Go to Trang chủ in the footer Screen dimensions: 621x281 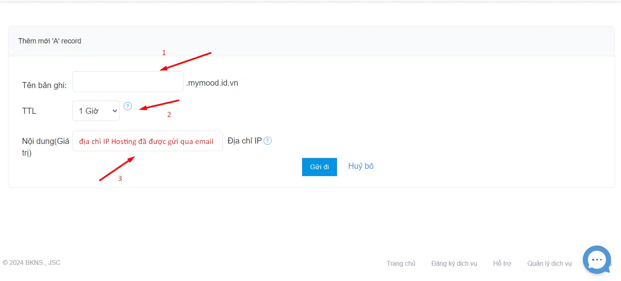click(401, 264)
